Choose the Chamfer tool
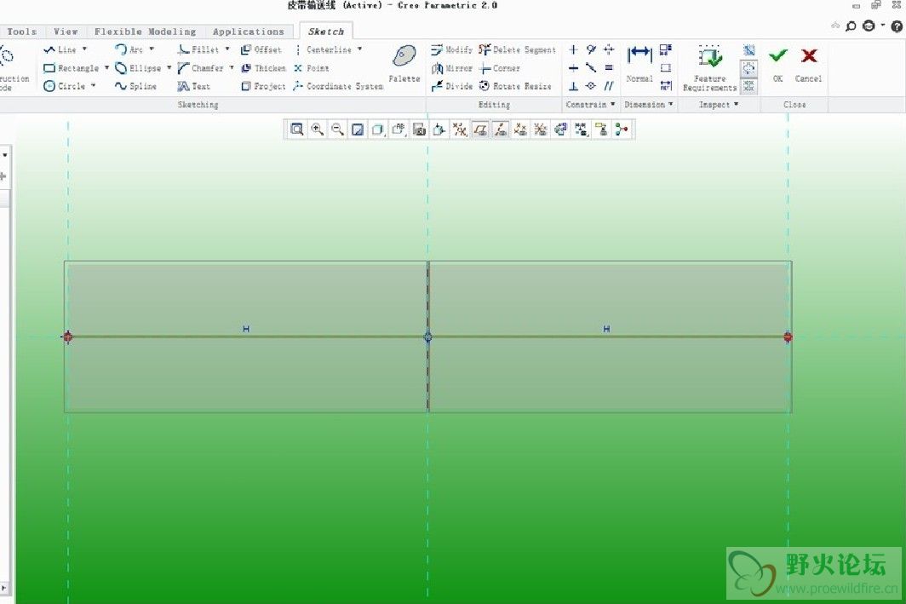Image resolution: width=906 pixels, height=604 pixels. click(x=200, y=68)
